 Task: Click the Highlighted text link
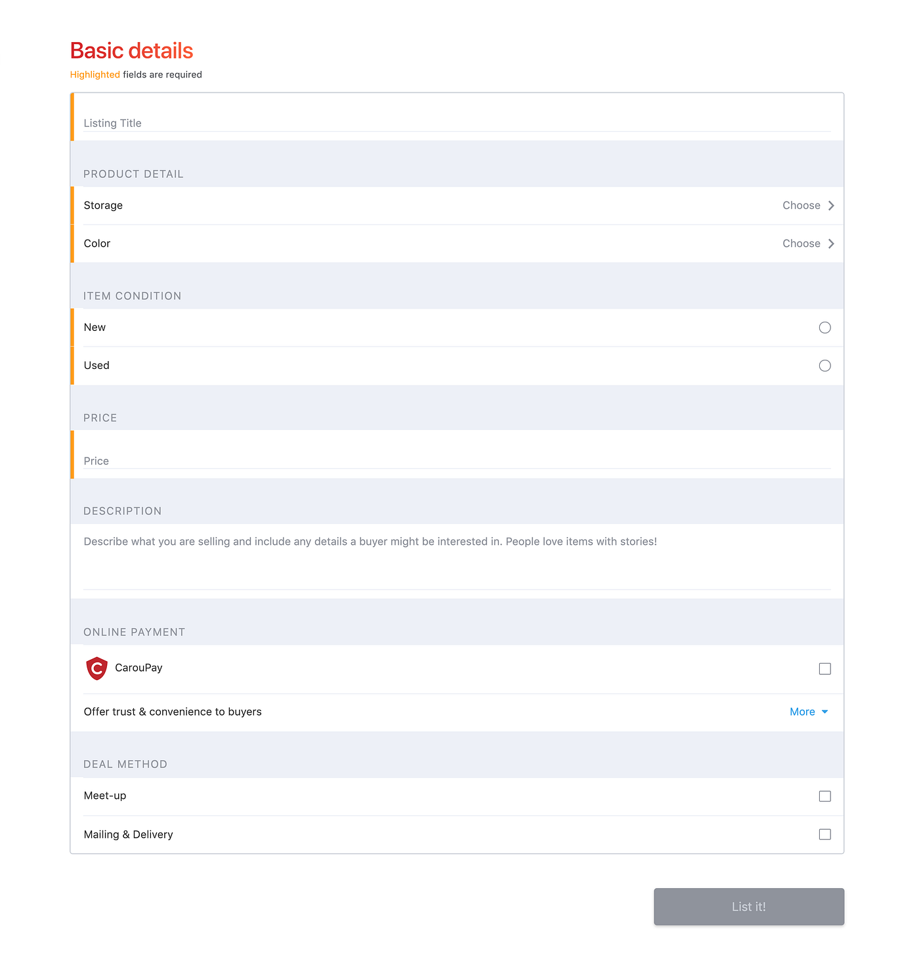pos(95,74)
